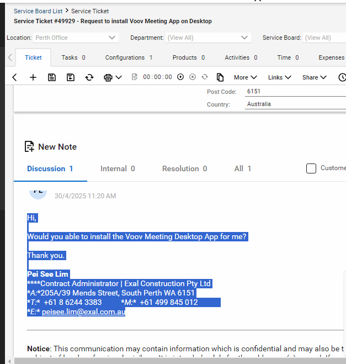
Task: Click the note timestamp 30/4/2025 11:20 AM
Action: pos(85,196)
